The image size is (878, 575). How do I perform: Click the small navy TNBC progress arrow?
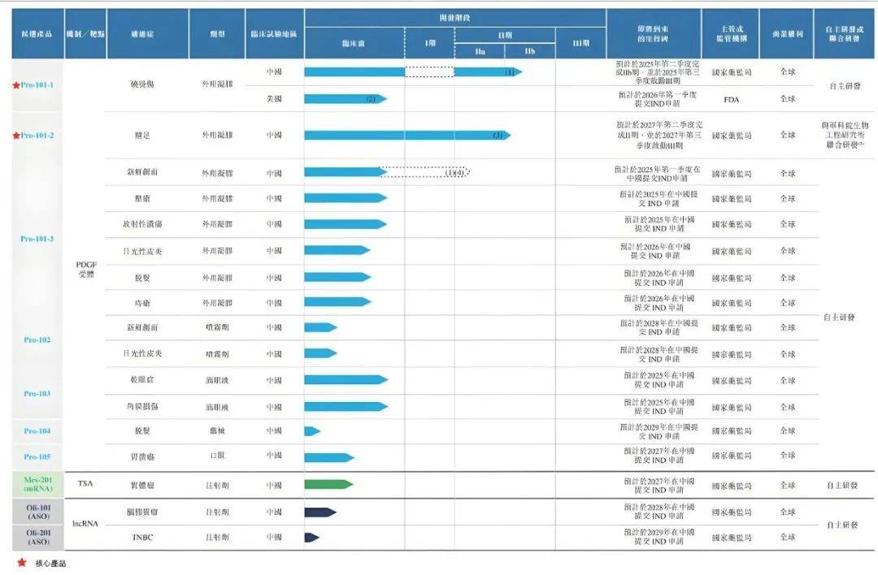click(x=312, y=538)
